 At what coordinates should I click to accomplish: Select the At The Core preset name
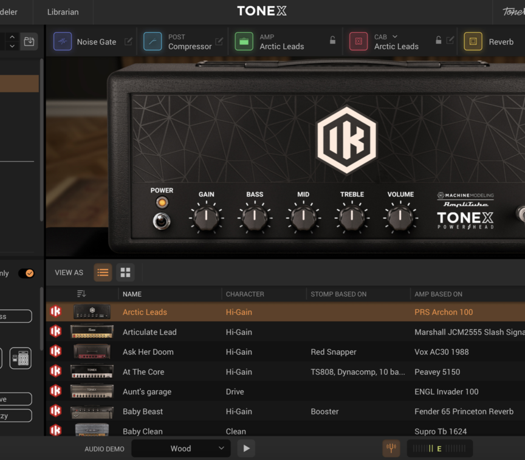(x=143, y=372)
